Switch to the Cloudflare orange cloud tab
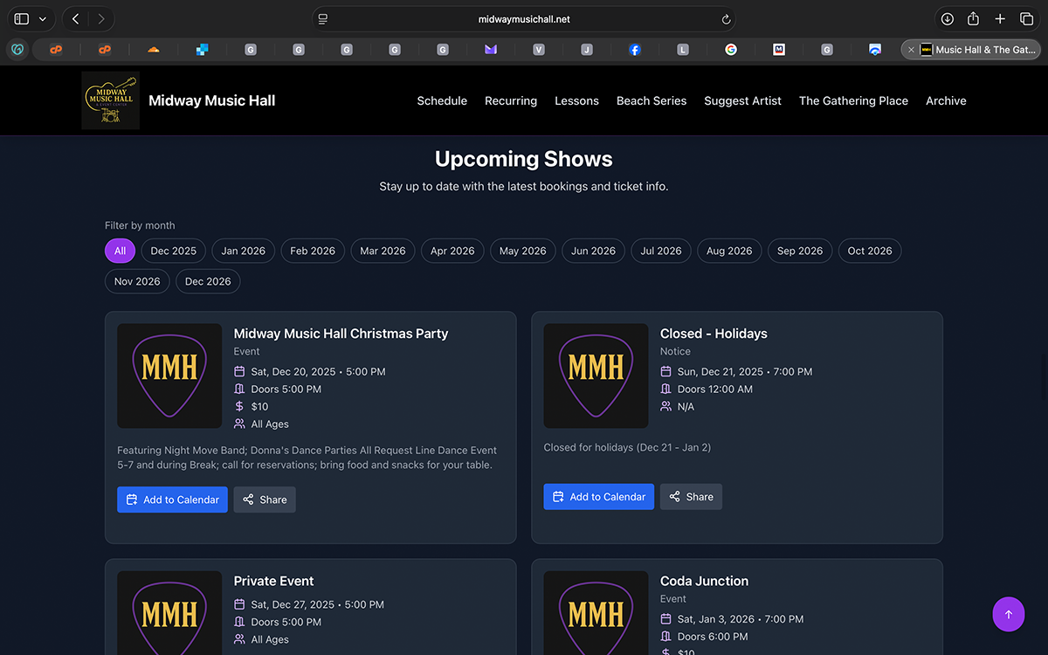Viewport: 1048px width, 655px height. pos(154,50)
